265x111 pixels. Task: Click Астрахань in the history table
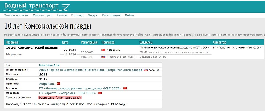coord(113,50)
